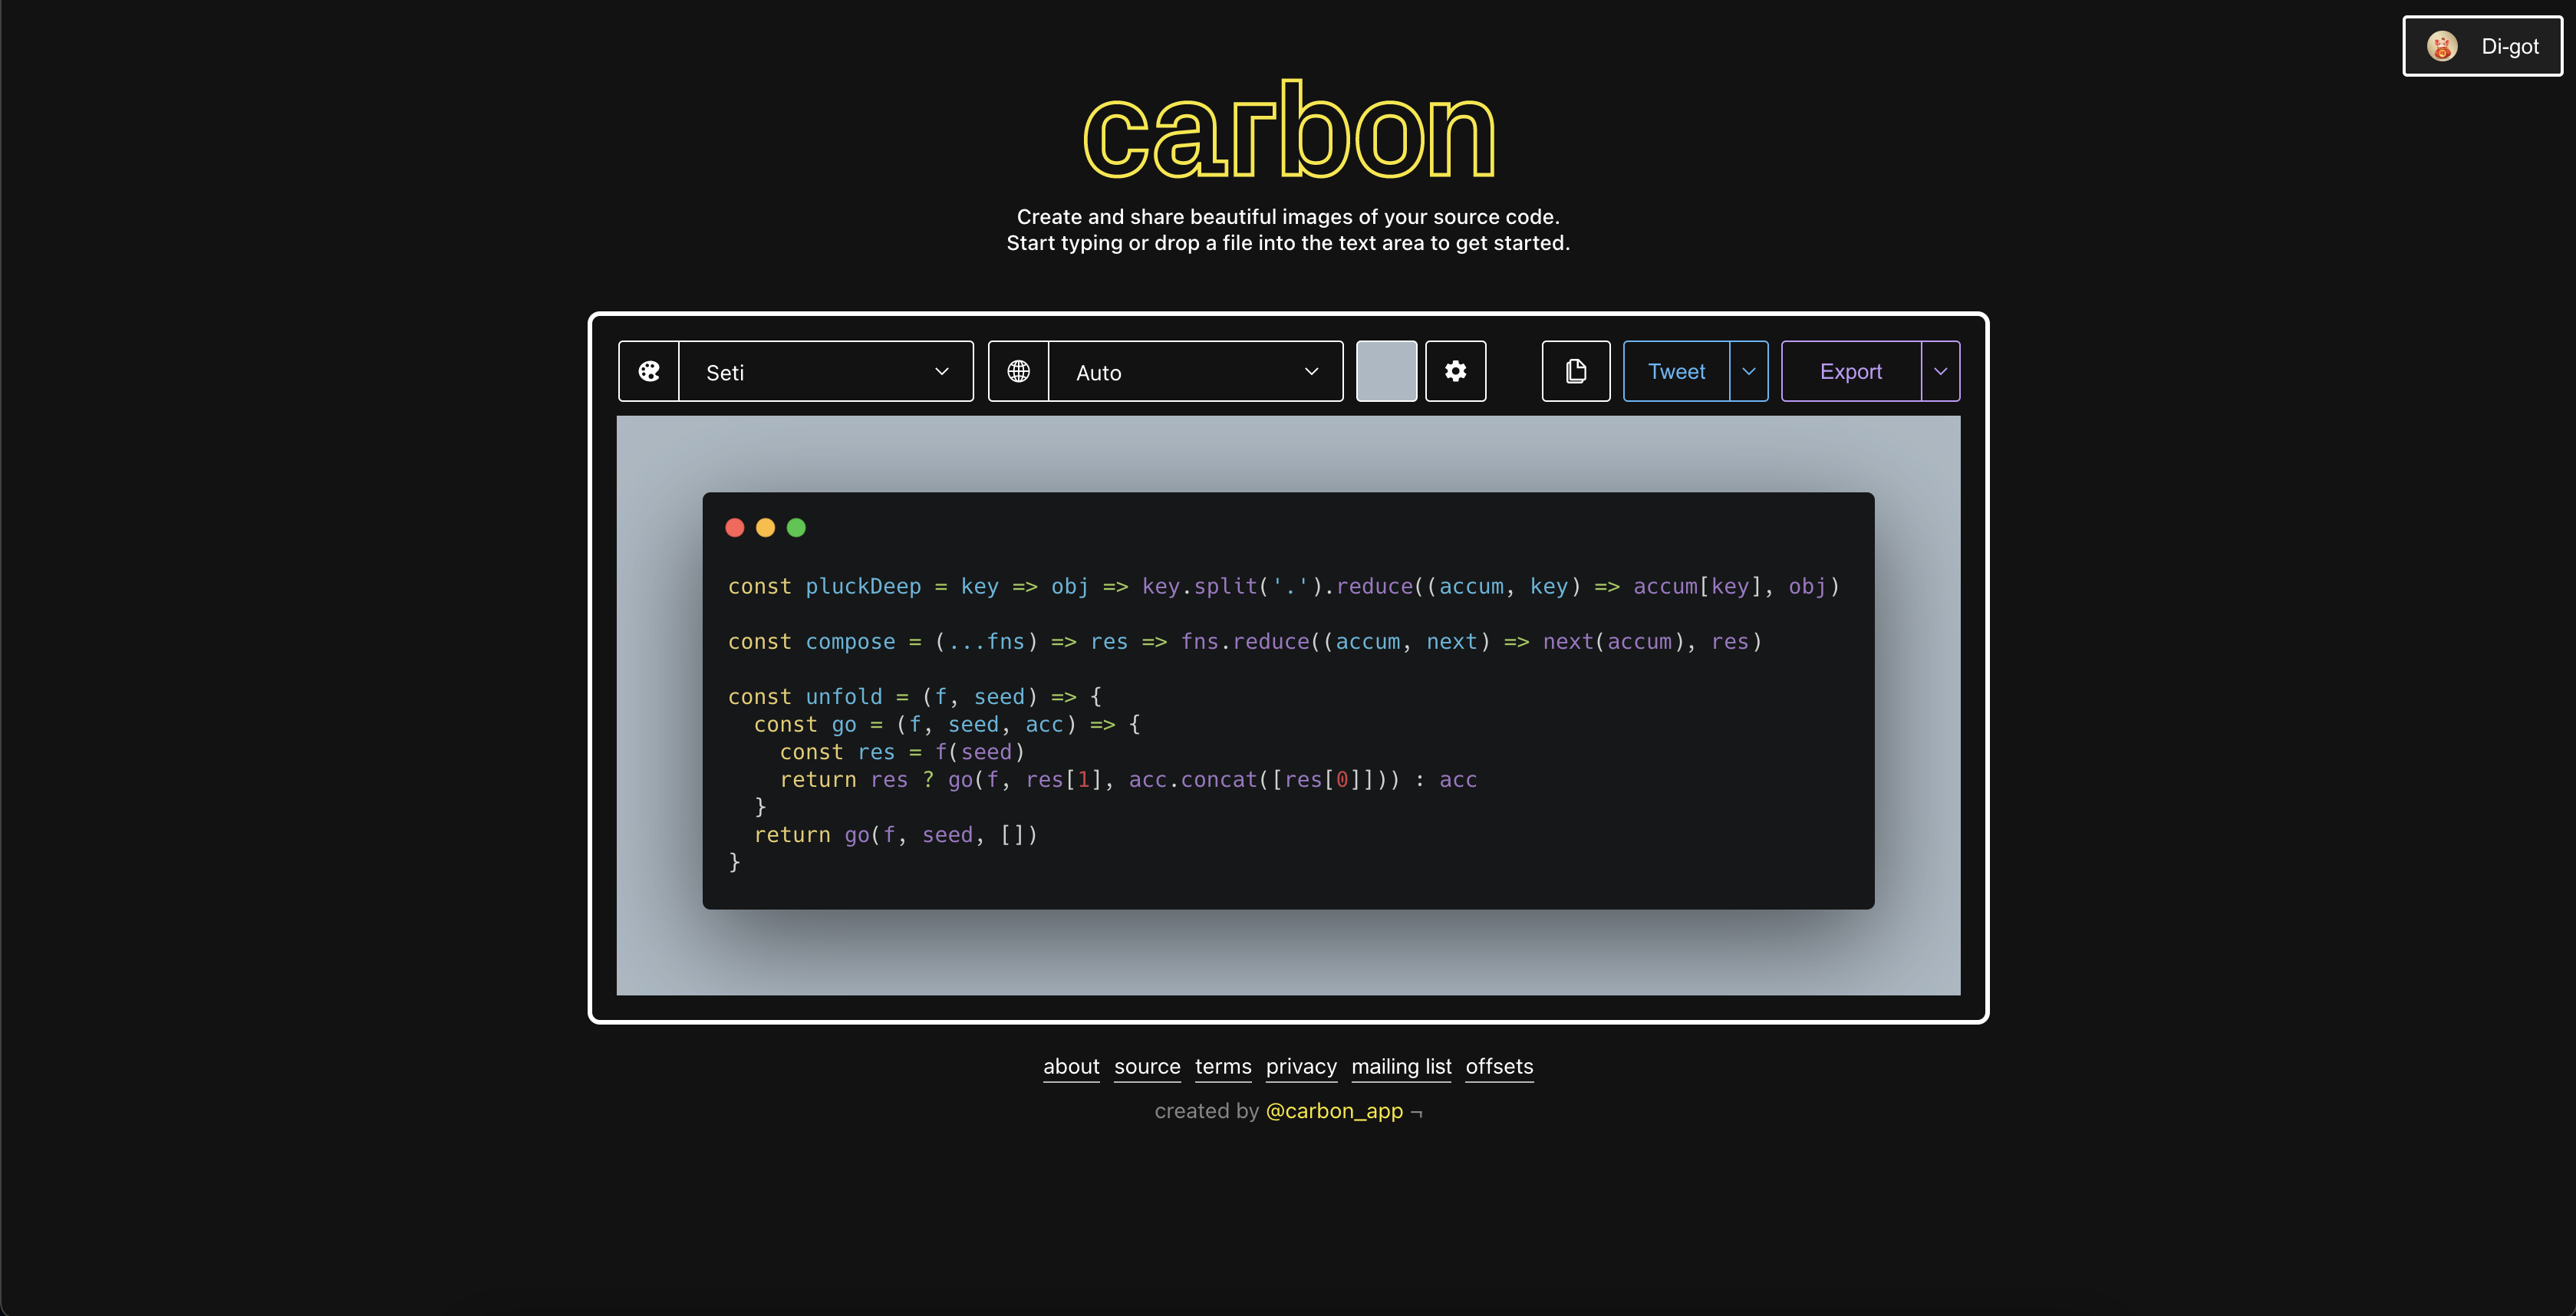The height and width of the screenshot is (1316, 2576).
Task: Click the theme palette icon
Action: click(649, 371)
